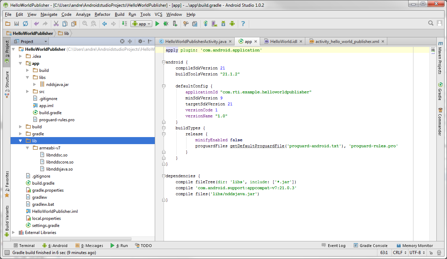This screenshot has height=259, width=447.
Task: Select settings.gradle in project tree
Action: click(x=46, y=226)
